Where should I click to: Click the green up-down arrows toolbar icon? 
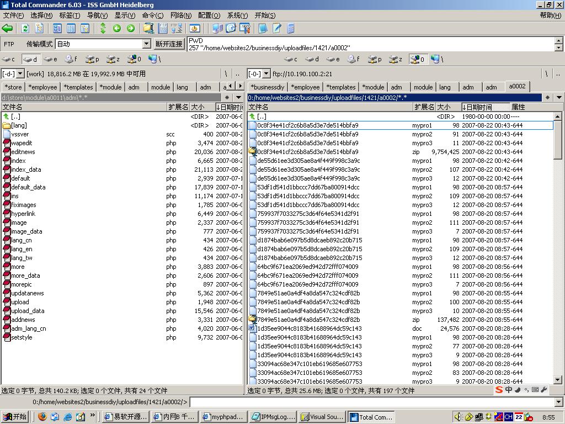(103, 29)
